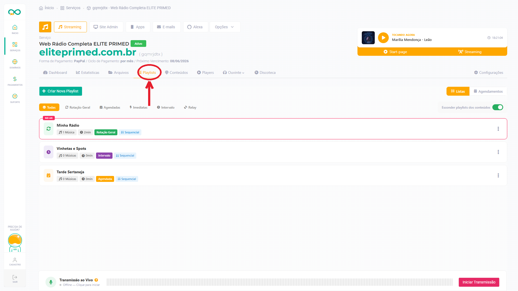The height and width of the screenshot is (291, 518).
Task: Click Criar Nova Playlist button
Action: click(61, 91)
